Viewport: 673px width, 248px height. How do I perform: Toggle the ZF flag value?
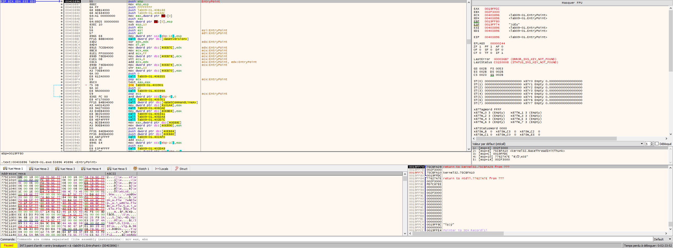[x=480, y=46]
